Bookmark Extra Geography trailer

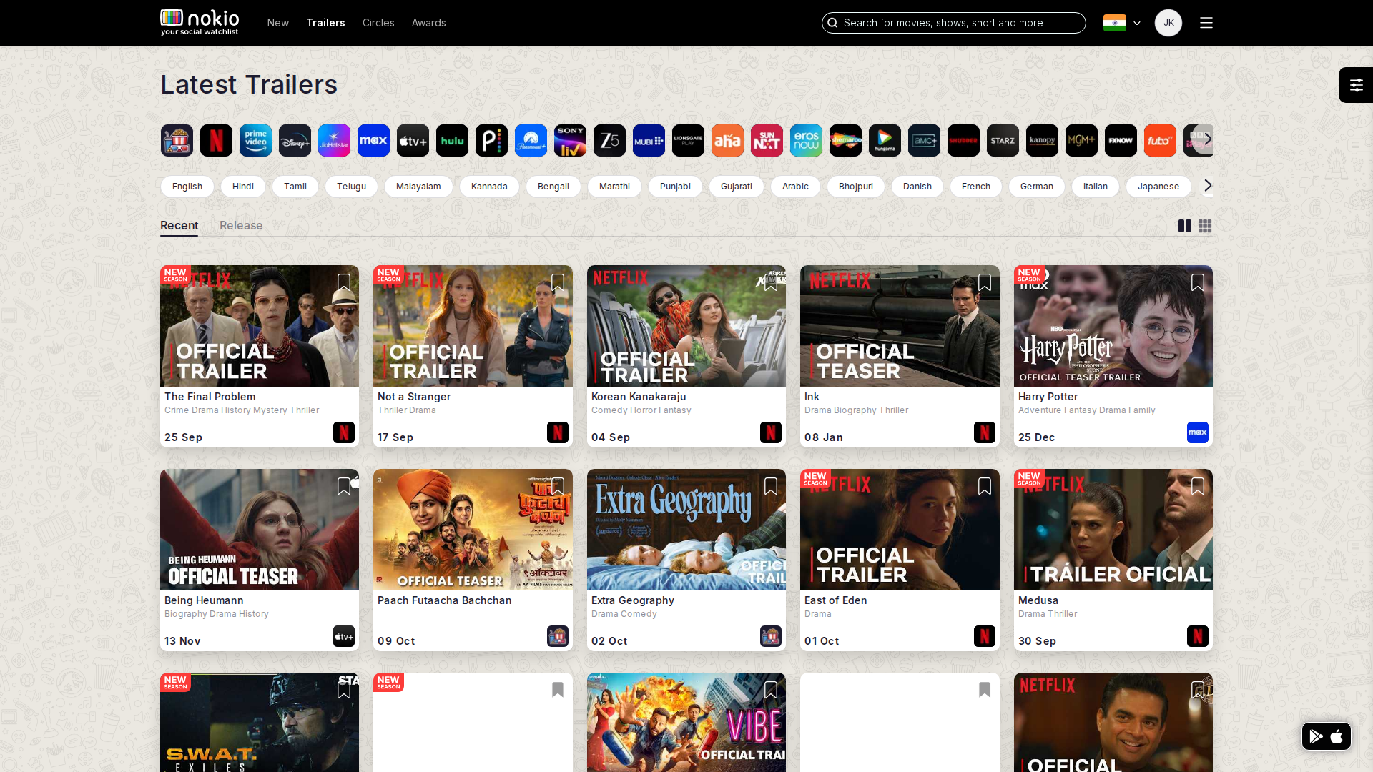[x=771, y=486]
